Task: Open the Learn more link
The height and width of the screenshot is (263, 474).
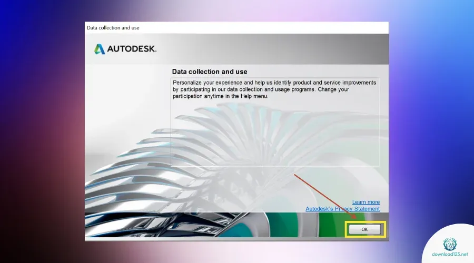Action: tap(366, 202)
